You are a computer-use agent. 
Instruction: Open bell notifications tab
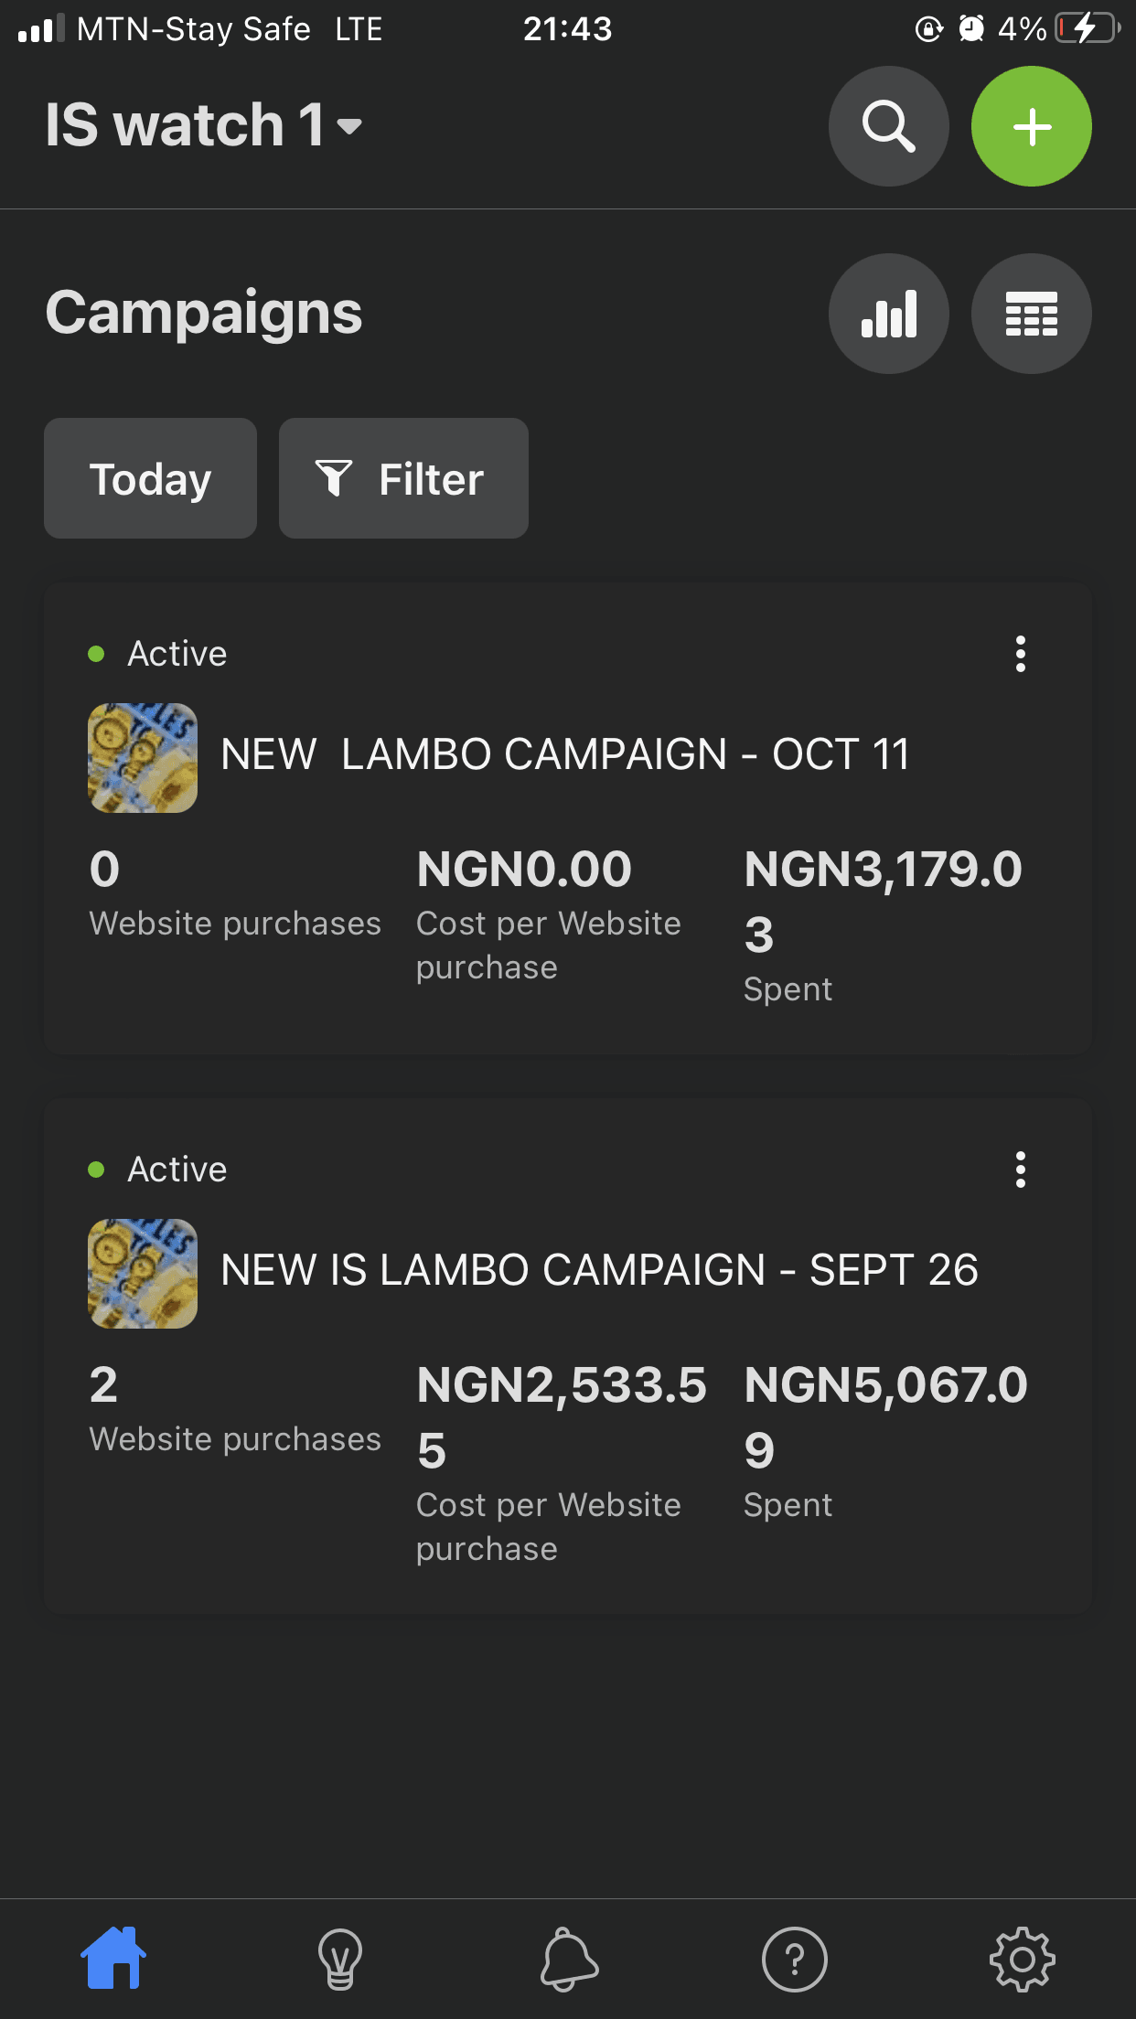coord(568,1959)
